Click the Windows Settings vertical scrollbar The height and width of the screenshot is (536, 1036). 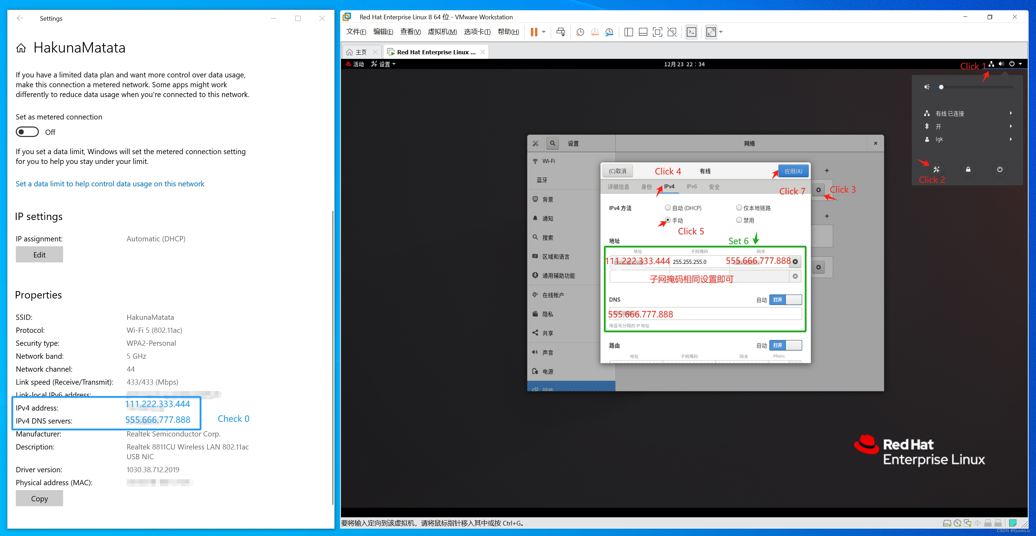[x=333, y=358]
